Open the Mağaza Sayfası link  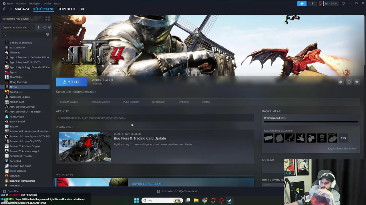tap(69, 102)
